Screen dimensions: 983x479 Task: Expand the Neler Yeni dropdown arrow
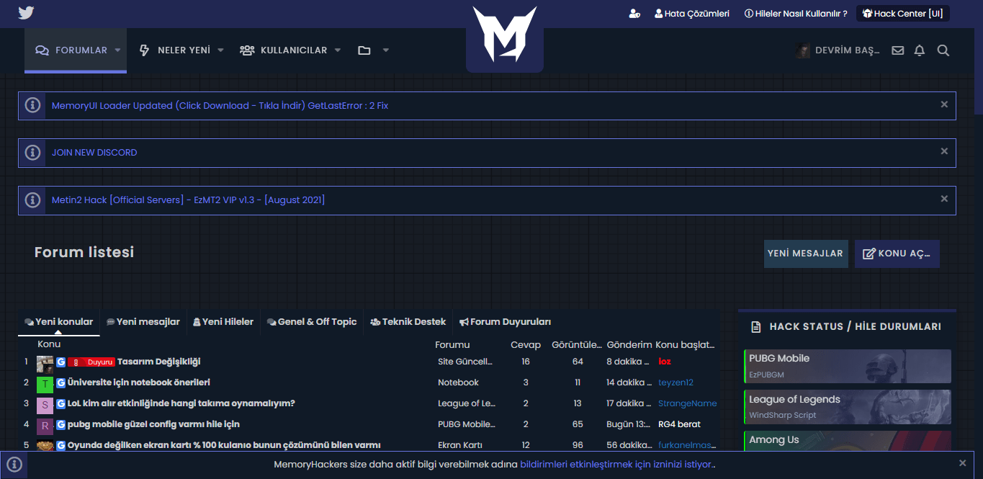click(x=220, y=50)
